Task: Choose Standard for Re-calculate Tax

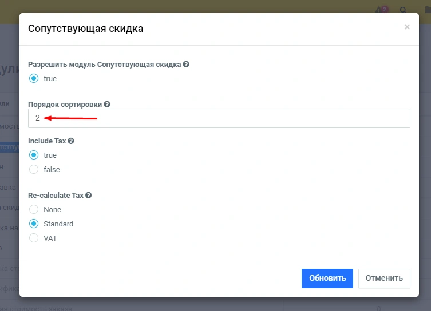Action: click(x=34, y=224)
